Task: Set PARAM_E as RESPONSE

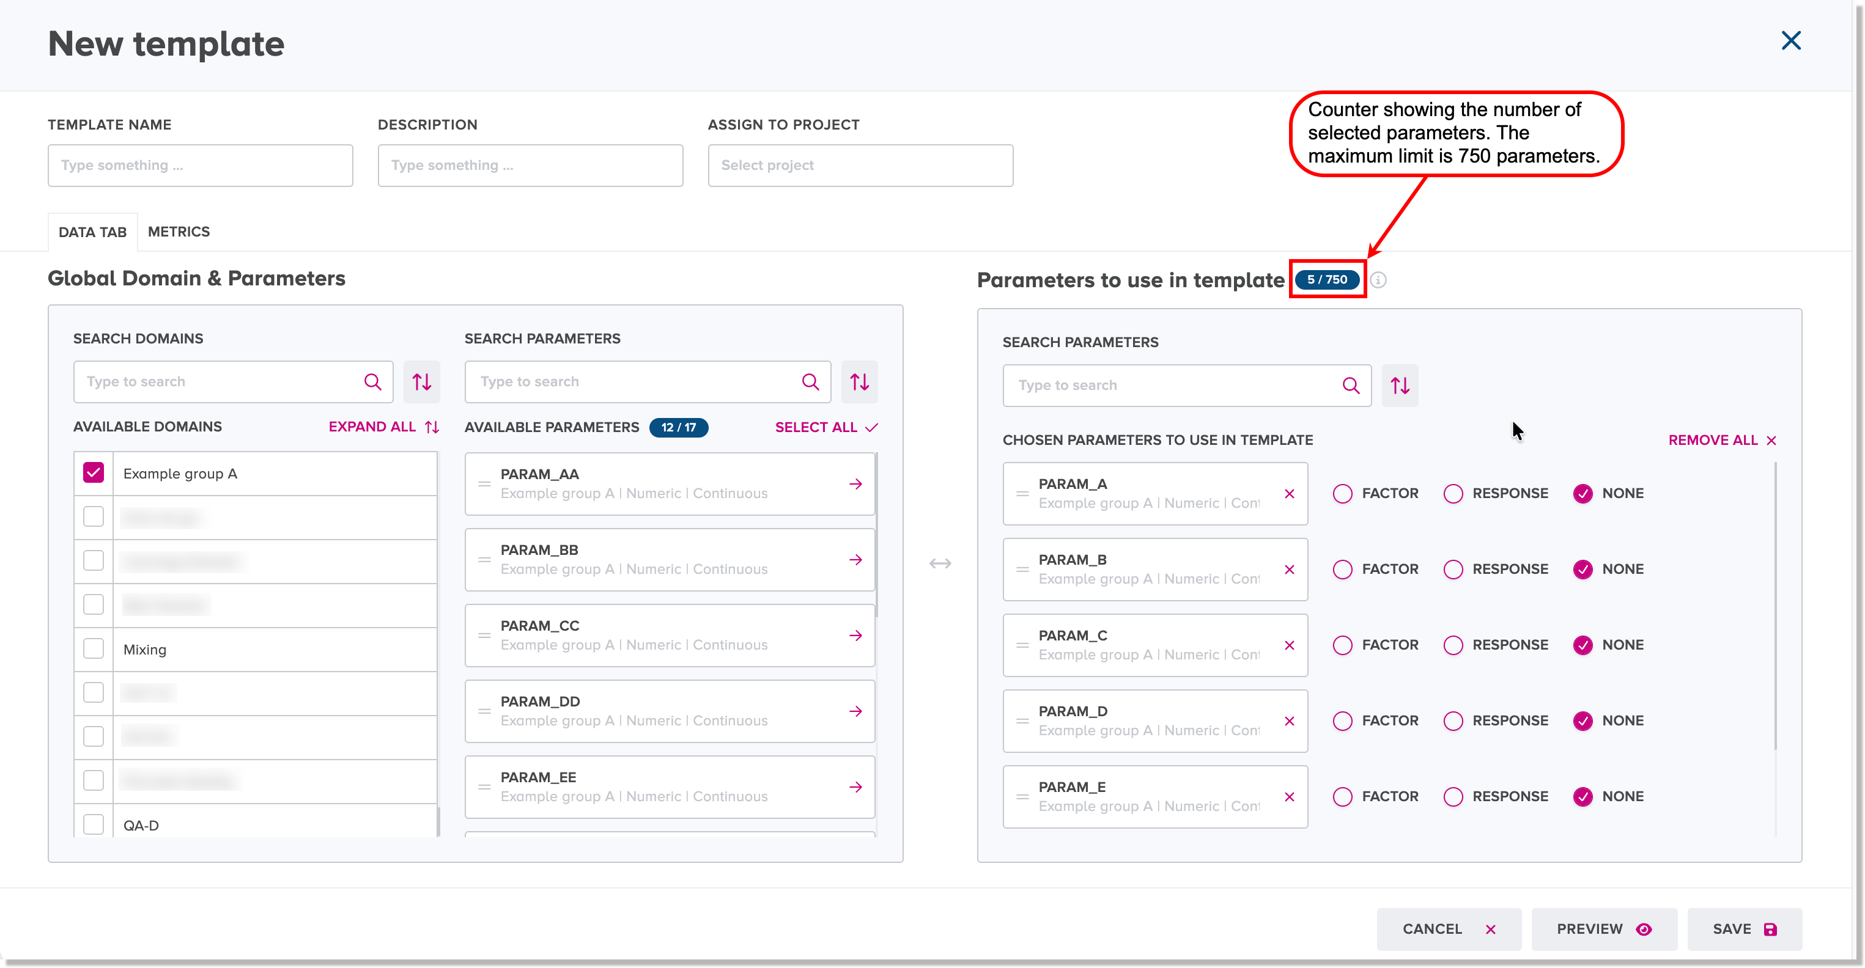Action: pyautogui.click(x=1452, y=796)
